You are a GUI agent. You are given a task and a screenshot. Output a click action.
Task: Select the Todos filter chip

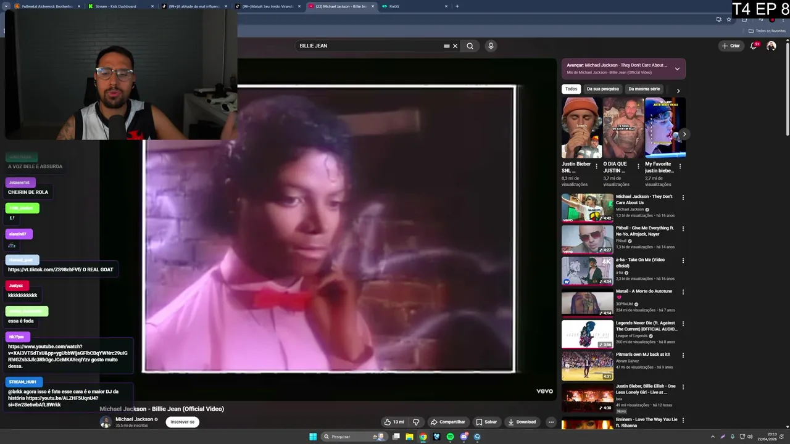(572, 89)
